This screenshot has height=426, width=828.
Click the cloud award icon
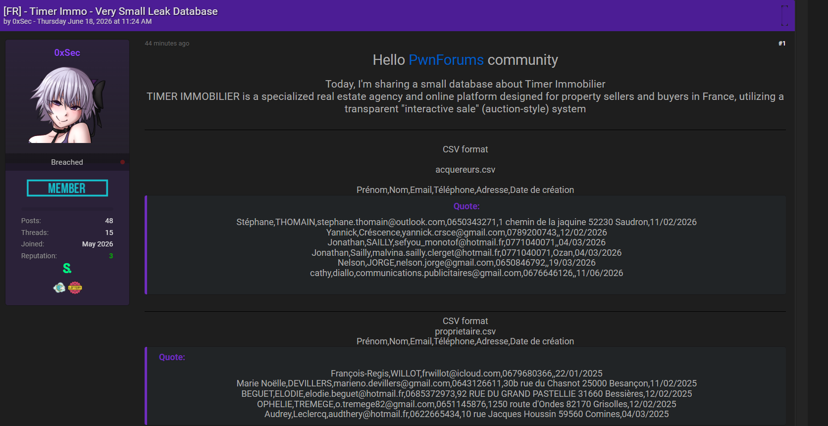point(59,287)
